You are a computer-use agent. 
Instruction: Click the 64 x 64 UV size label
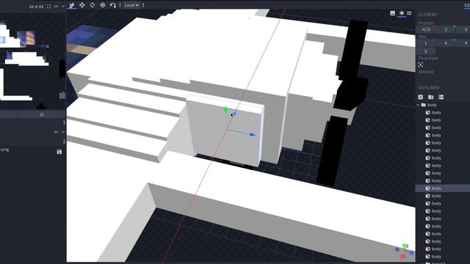(36, 7)
